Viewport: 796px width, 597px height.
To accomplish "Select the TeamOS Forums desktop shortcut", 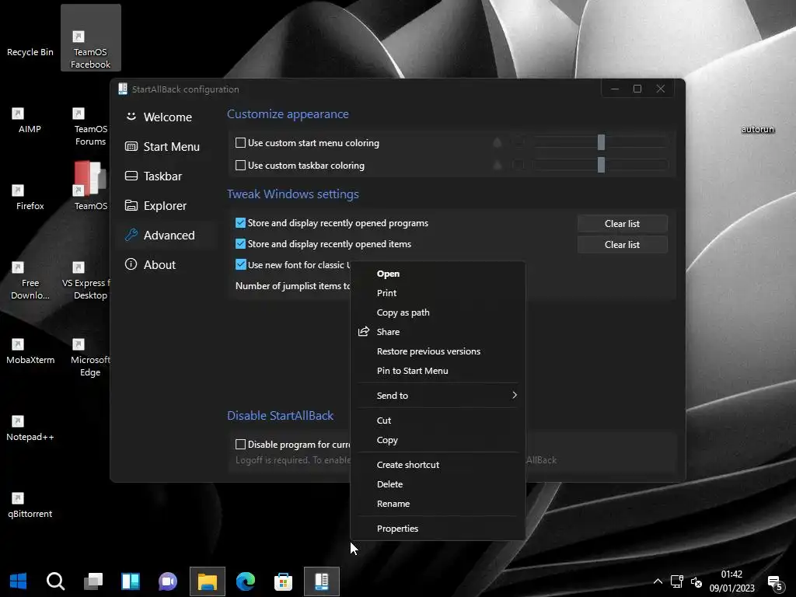I will [x=90, y=127].
